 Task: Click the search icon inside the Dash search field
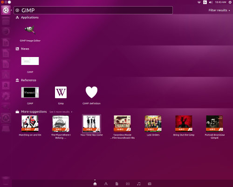click(x=17, y=10)
